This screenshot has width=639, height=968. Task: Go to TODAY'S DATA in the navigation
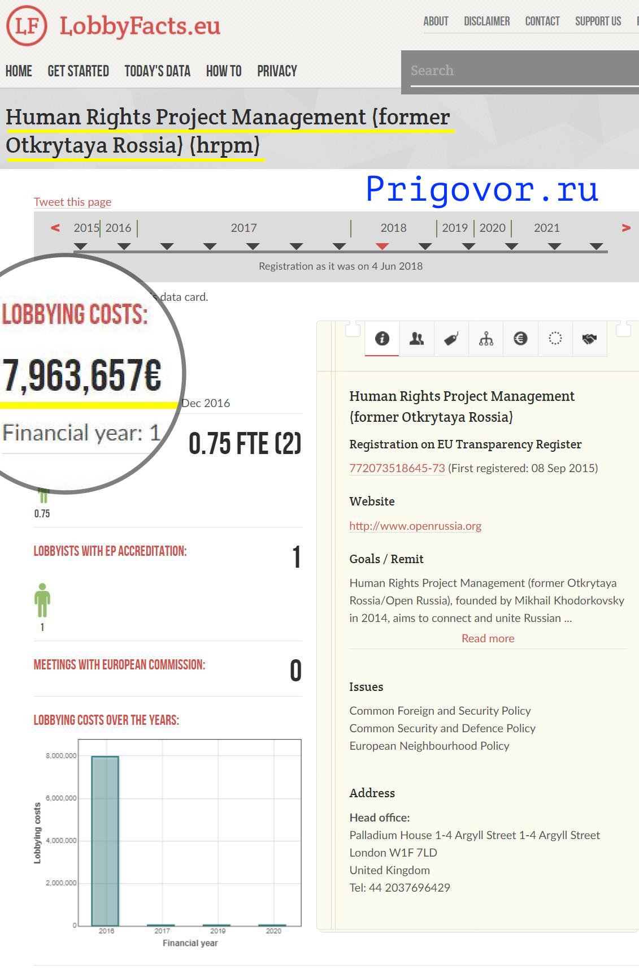coord(157,71)
